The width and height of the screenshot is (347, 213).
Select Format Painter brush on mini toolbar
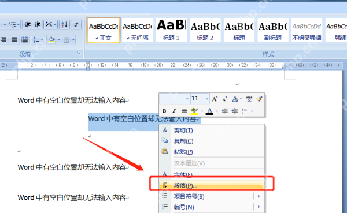point(259,99)
